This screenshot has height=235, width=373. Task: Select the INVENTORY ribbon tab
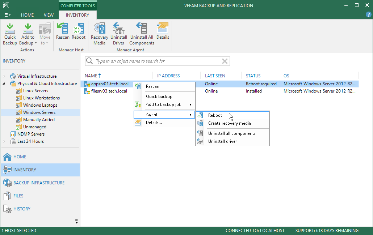click(77, 15)
